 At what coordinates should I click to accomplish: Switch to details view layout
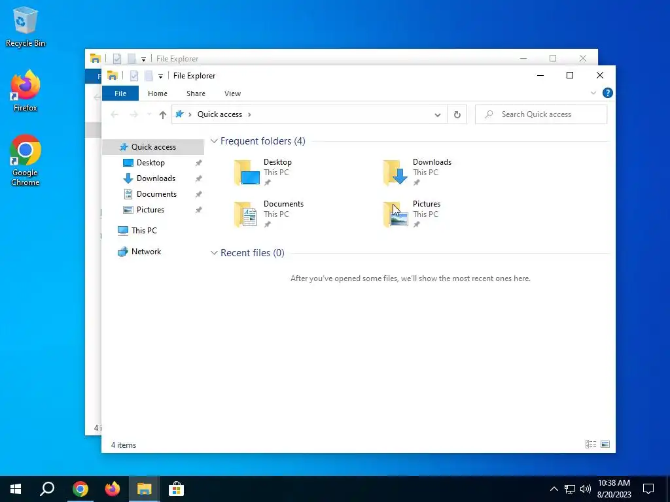point(591,444)
